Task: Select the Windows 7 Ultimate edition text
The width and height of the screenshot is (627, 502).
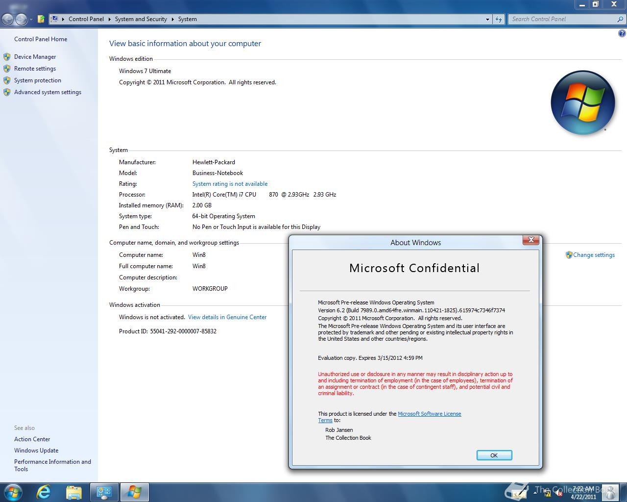Action: pyautogui.click(x=145, y=71)
